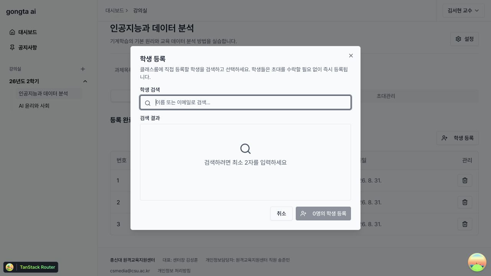Click 대시보드 in the breadcrumb
The image size is (491, 276).
pos(115,11)
